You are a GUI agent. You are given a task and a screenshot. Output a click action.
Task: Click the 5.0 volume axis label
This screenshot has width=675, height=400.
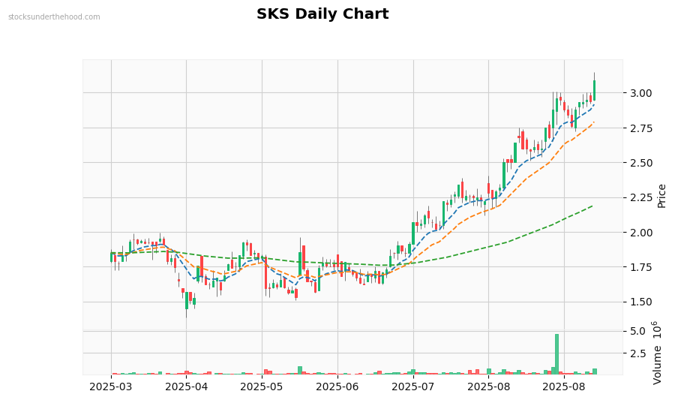(637, 331)
